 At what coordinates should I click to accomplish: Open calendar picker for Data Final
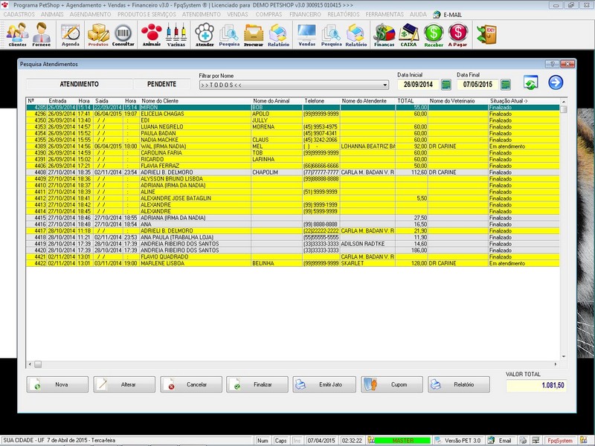coord(506,84)
